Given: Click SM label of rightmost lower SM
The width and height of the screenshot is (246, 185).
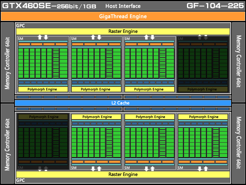Looking at the screenshot, I should (x=180, y=168).
